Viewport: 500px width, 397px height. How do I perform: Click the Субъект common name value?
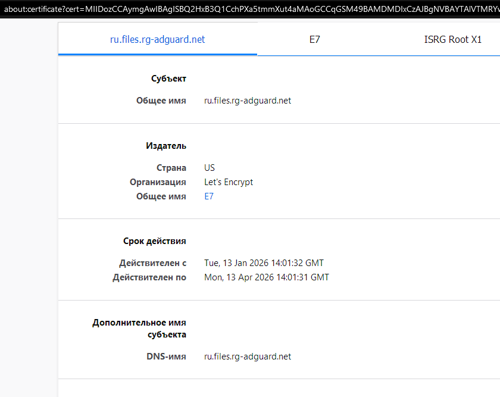[248, 101]
